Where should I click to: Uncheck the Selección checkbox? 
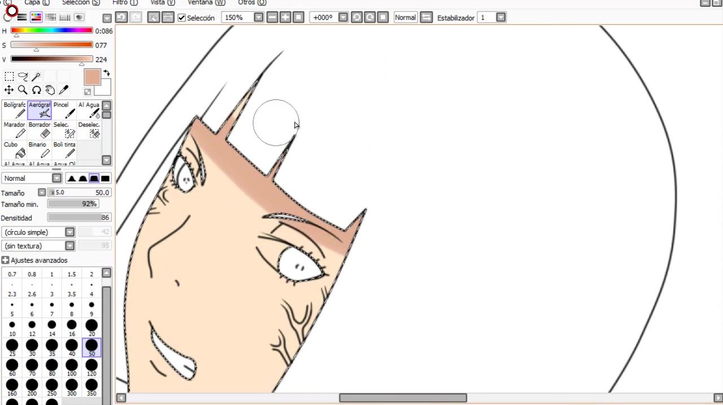pos(181,18)
